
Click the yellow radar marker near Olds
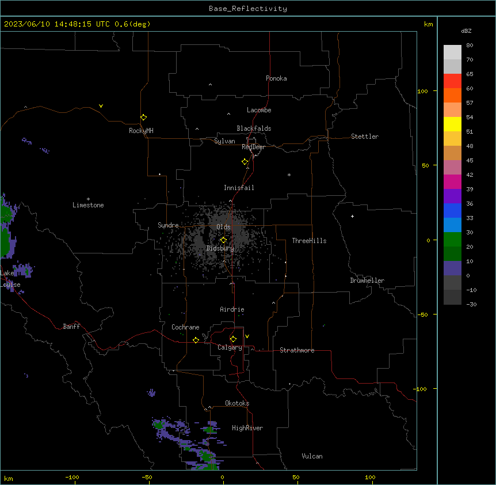[223, 240]
